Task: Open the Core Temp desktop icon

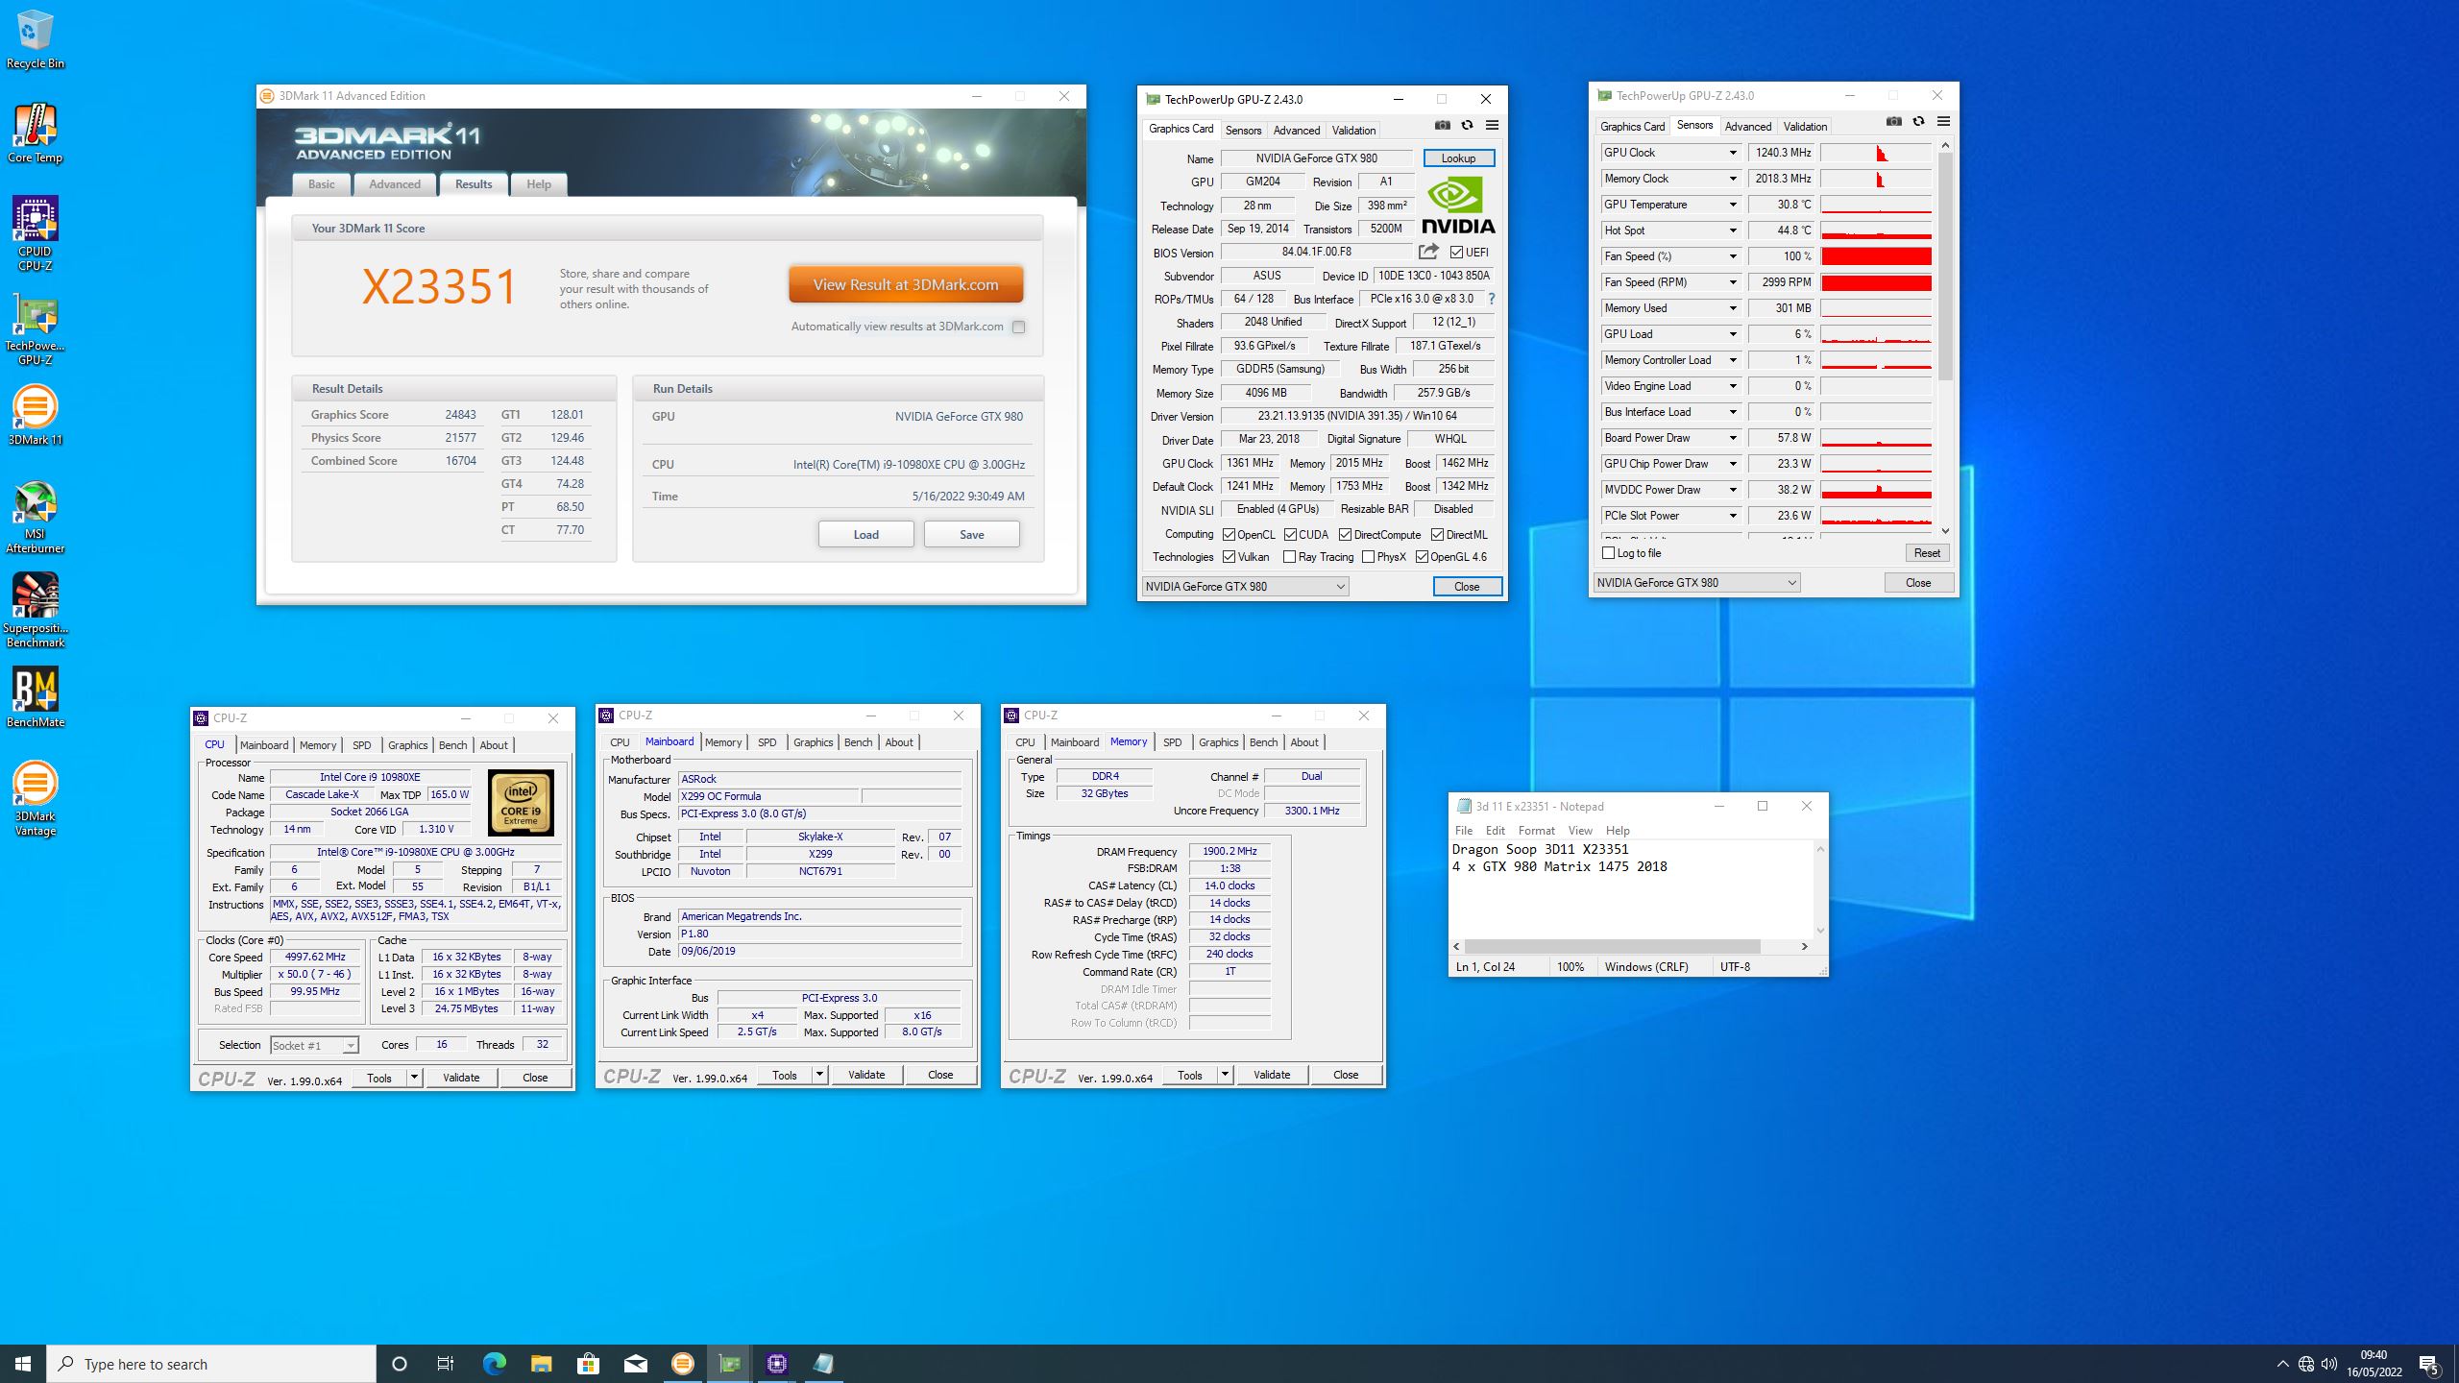Action: 35,134
